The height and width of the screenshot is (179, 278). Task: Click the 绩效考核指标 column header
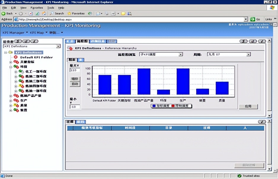[92, 128]
